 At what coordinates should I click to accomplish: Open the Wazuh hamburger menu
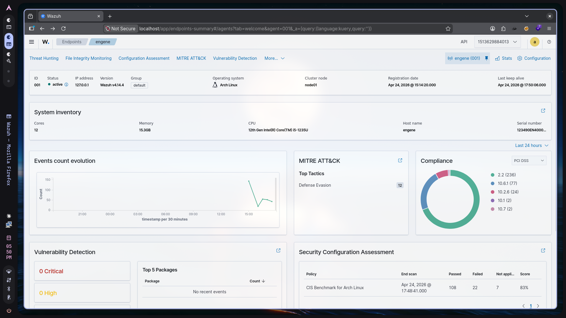[32, 42]
